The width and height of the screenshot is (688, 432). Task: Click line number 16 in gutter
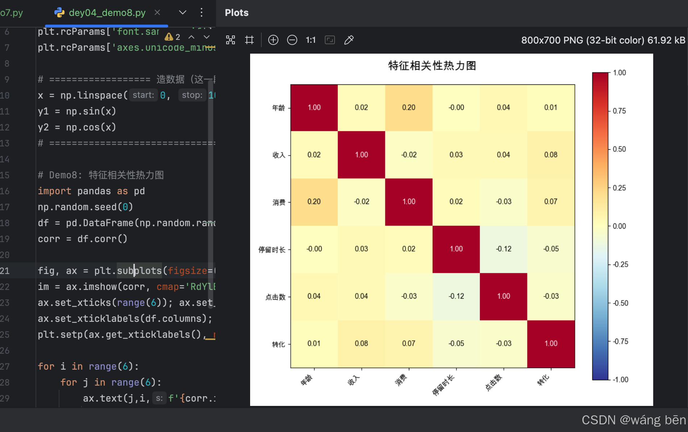[x=5, y=191]
